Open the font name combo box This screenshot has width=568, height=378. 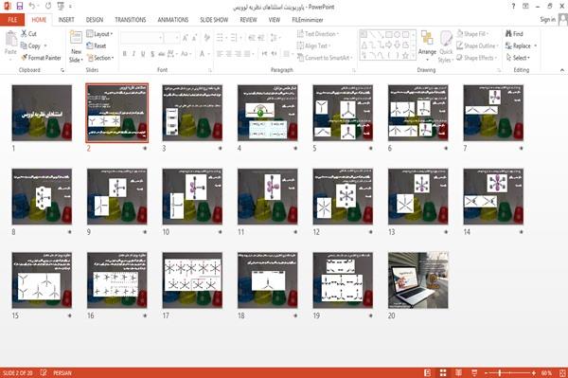[x=142, y=38]
